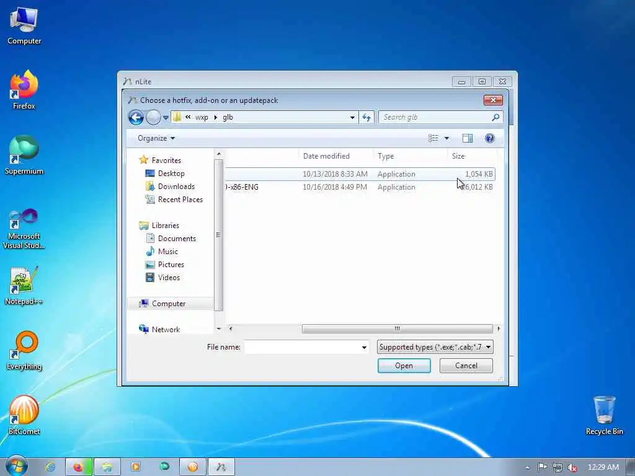Click the Forward navigation arrow in file dialog

point(153,117)
